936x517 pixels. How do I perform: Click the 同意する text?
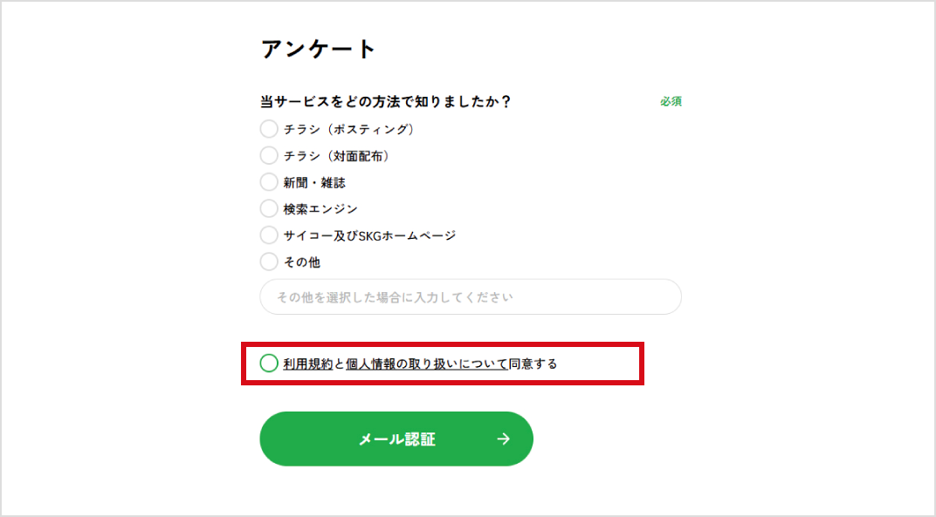[533, 364]
